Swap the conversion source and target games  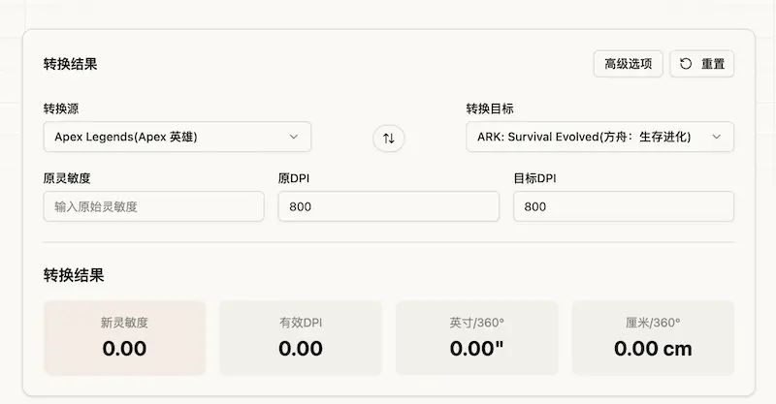[x=388, y=138]
